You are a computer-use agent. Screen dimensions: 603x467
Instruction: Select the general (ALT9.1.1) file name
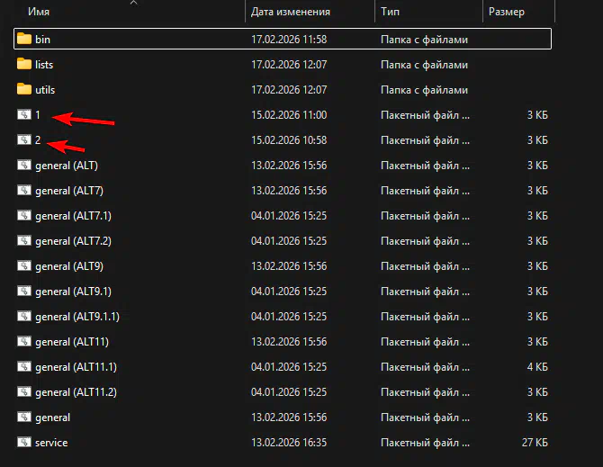pos(77,317)
